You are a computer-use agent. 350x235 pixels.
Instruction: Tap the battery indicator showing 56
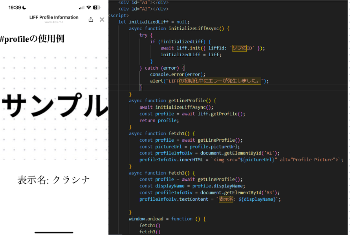97,7
